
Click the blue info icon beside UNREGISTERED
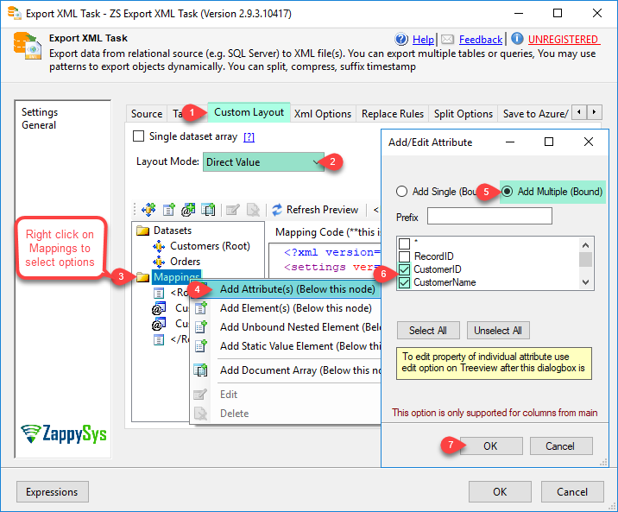coord(517,39)
